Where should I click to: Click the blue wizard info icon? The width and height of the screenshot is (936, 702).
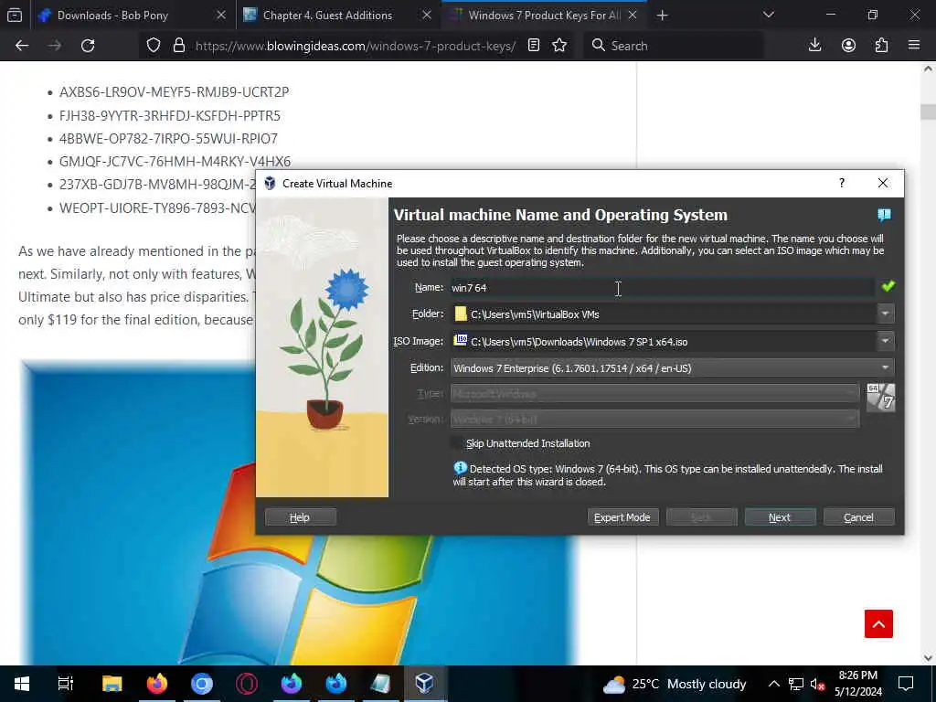(x=884, y=215)
